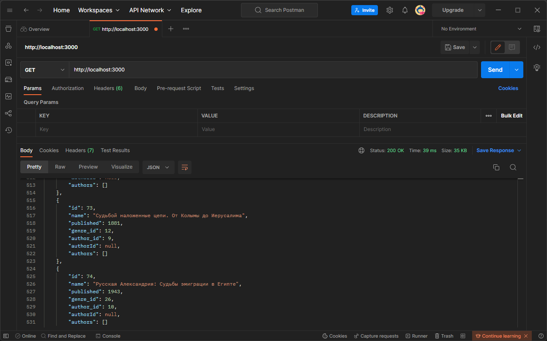Viewport: 547px width, 341px height.
Task: Toggle line wrap icon in response
Action: click(185, 167)
